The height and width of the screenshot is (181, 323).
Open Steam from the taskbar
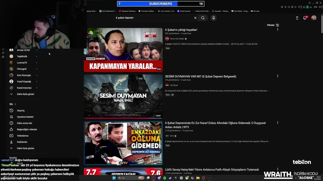click(x=170, y=178)
